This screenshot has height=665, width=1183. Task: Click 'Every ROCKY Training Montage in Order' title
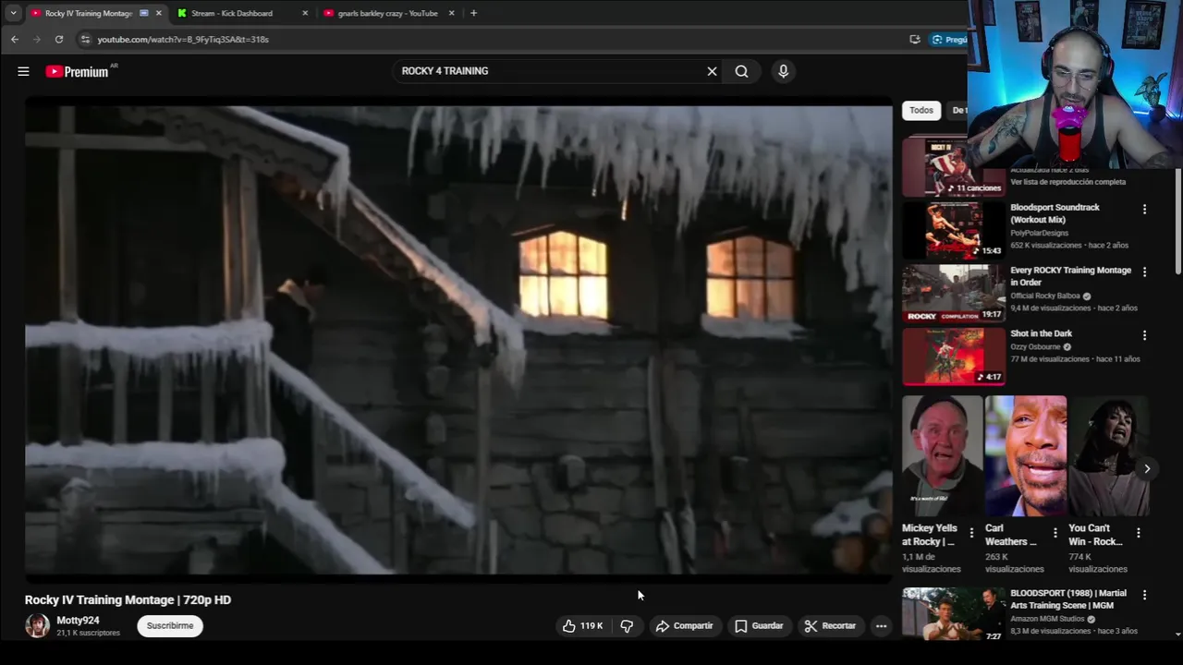(1070, 276)
